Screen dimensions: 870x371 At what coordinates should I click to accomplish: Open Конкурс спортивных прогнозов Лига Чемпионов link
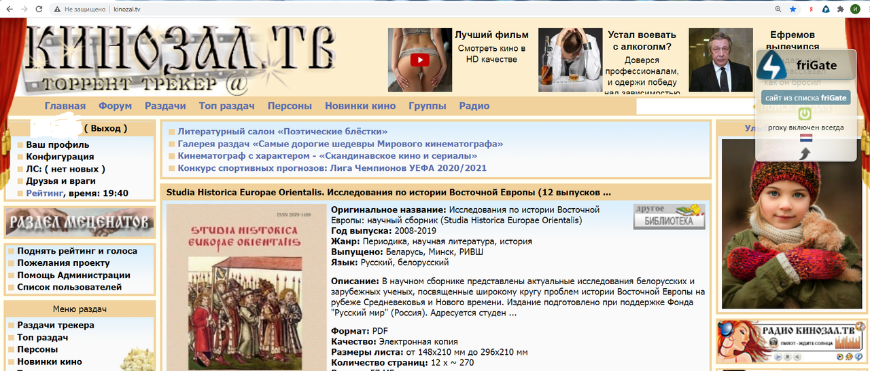[x=332, y=168]
